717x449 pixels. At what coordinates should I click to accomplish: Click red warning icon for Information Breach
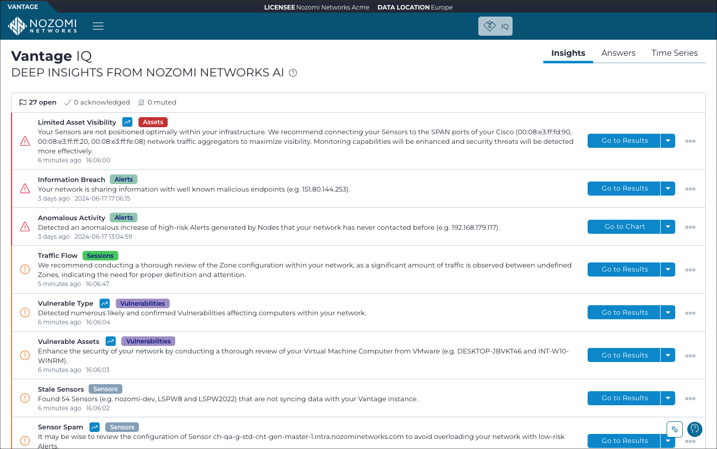25,189
